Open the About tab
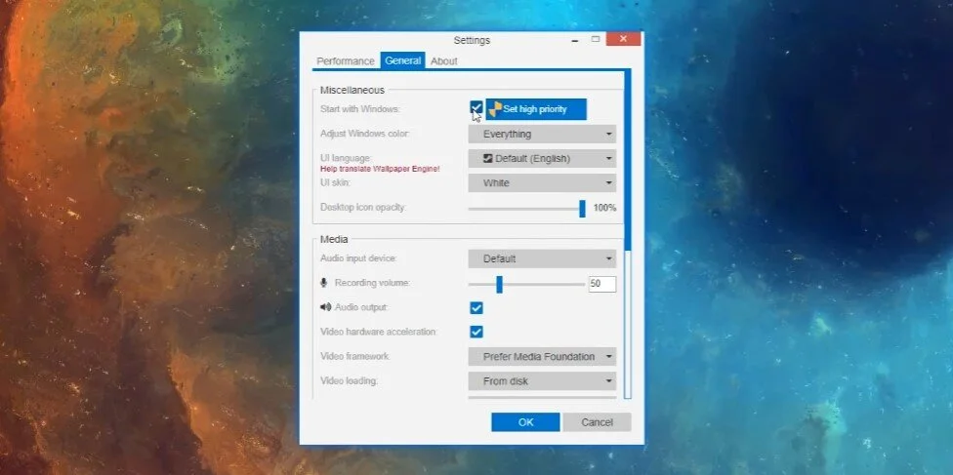The height and width of the screenshot is (475, 953). pyautogui.click(x=443, y=60)
